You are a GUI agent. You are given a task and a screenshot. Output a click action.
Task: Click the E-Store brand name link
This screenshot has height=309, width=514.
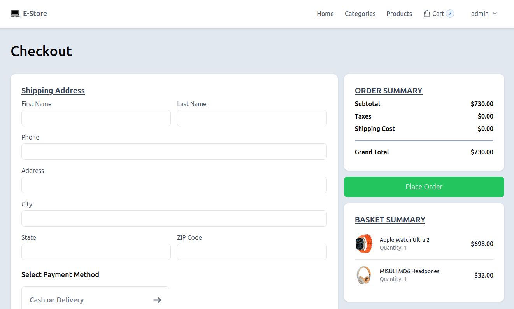(x=35, y=14)
